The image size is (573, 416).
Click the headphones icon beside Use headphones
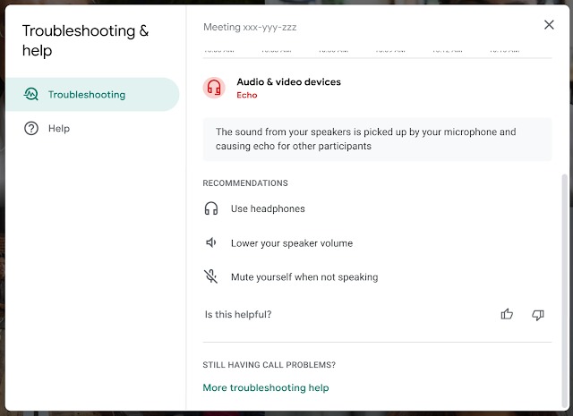point(211,208)
